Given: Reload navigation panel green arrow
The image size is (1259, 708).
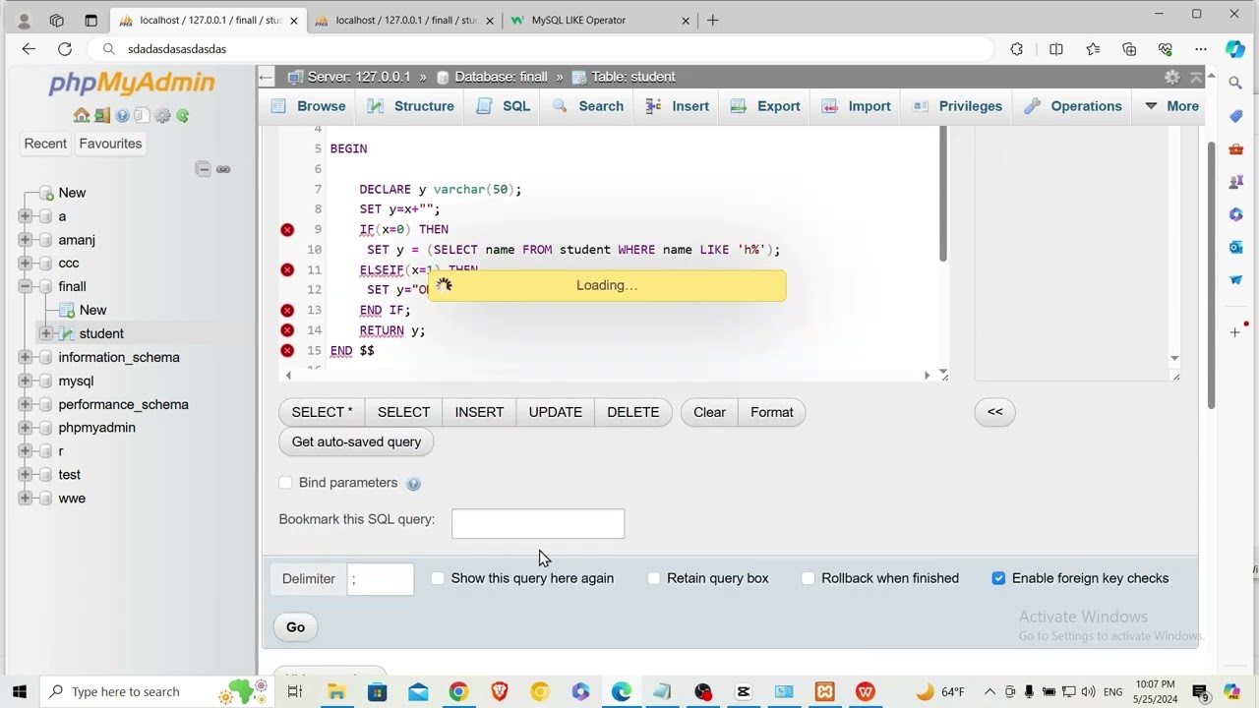Looking at the screenshot, I should tap(183, 115).
